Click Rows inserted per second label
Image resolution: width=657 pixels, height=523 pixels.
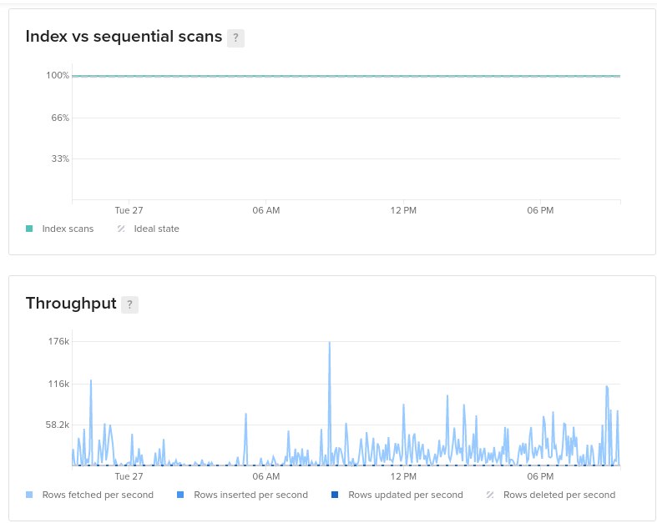(250, 495)
